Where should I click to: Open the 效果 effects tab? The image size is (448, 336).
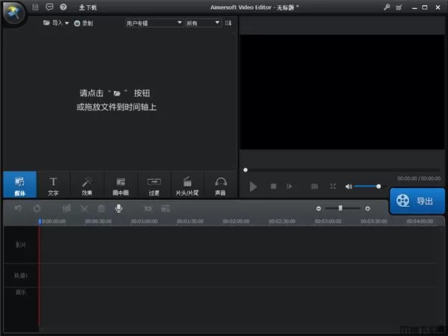pos(87,185)
